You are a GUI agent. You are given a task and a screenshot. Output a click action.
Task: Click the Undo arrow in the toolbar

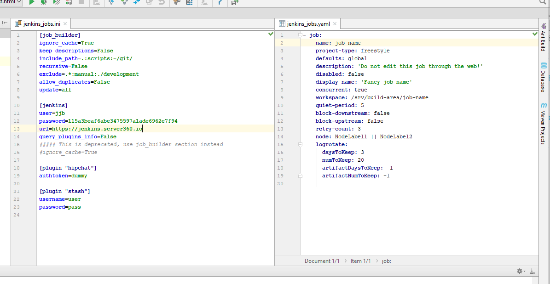tap(161, 2)
